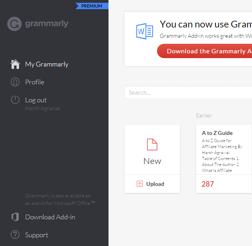Select Log out in the sidebar

coord(36,100)
